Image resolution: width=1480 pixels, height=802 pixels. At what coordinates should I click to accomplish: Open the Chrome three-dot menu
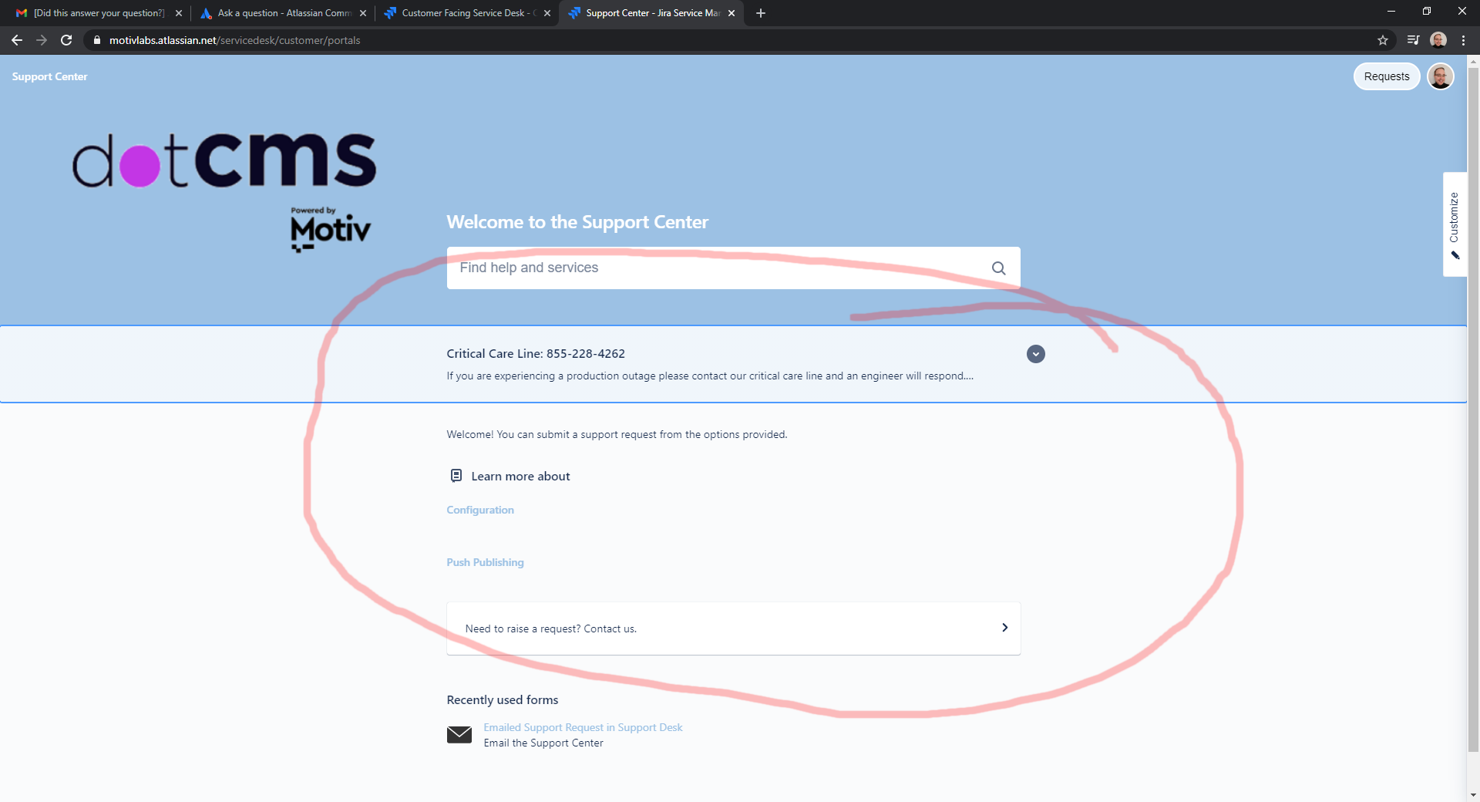tap(1463, 40)
